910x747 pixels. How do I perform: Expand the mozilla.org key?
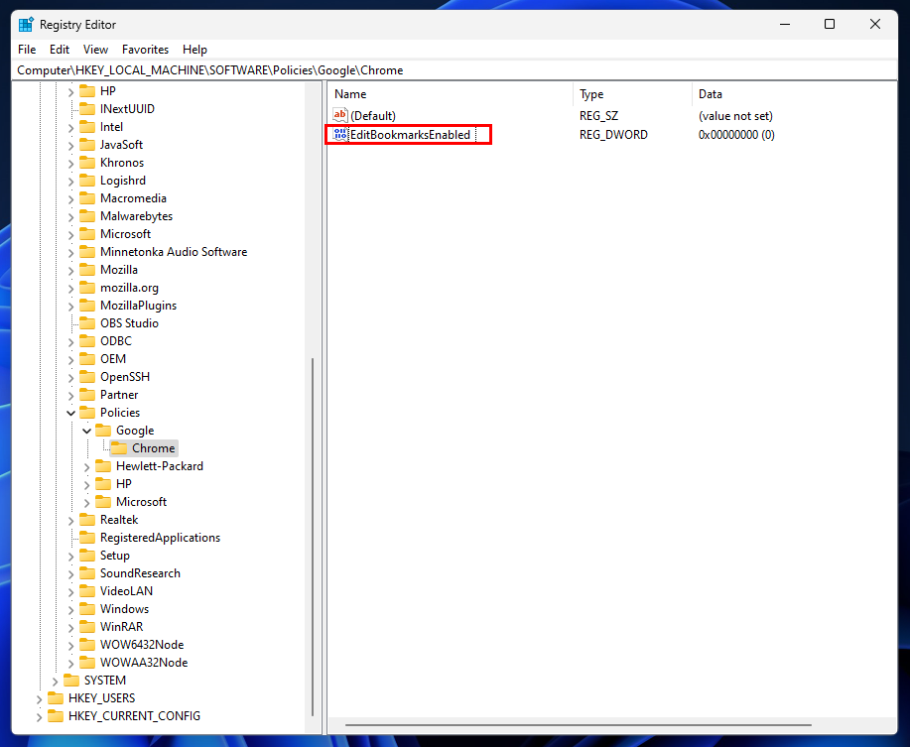[70, 289]
